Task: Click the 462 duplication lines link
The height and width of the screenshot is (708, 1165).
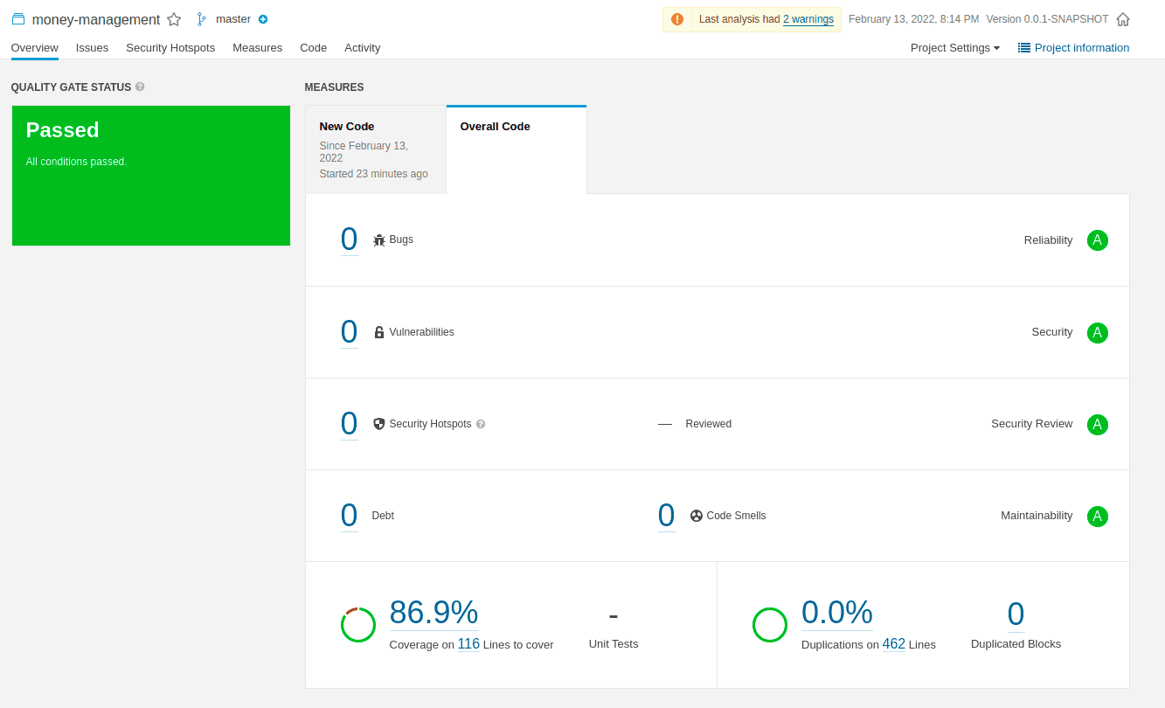Action: (893, 644)
